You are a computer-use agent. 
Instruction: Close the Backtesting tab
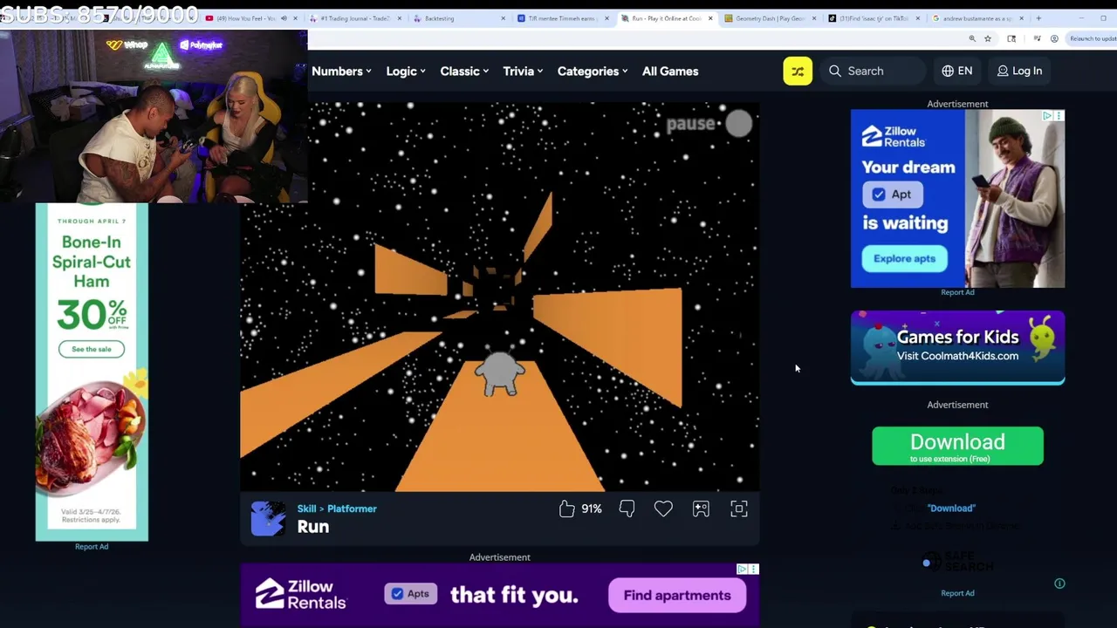click(503, 18)
